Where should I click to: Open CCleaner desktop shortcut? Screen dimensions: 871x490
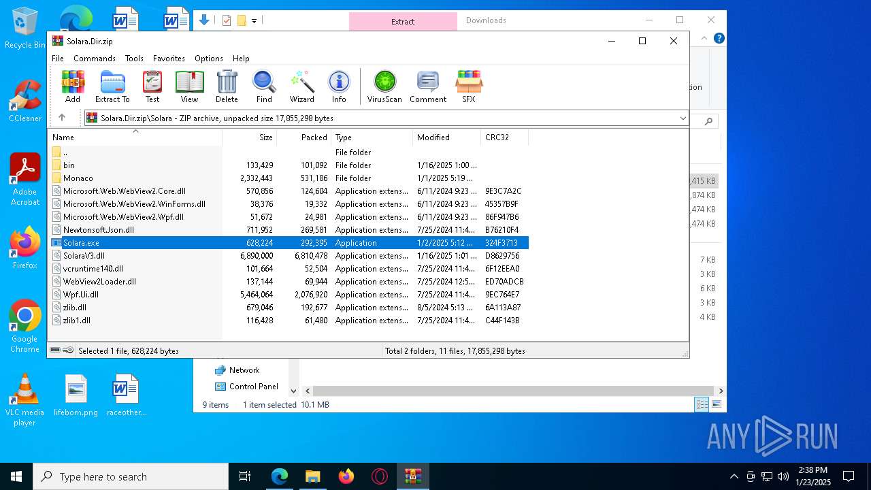[25, 101]
